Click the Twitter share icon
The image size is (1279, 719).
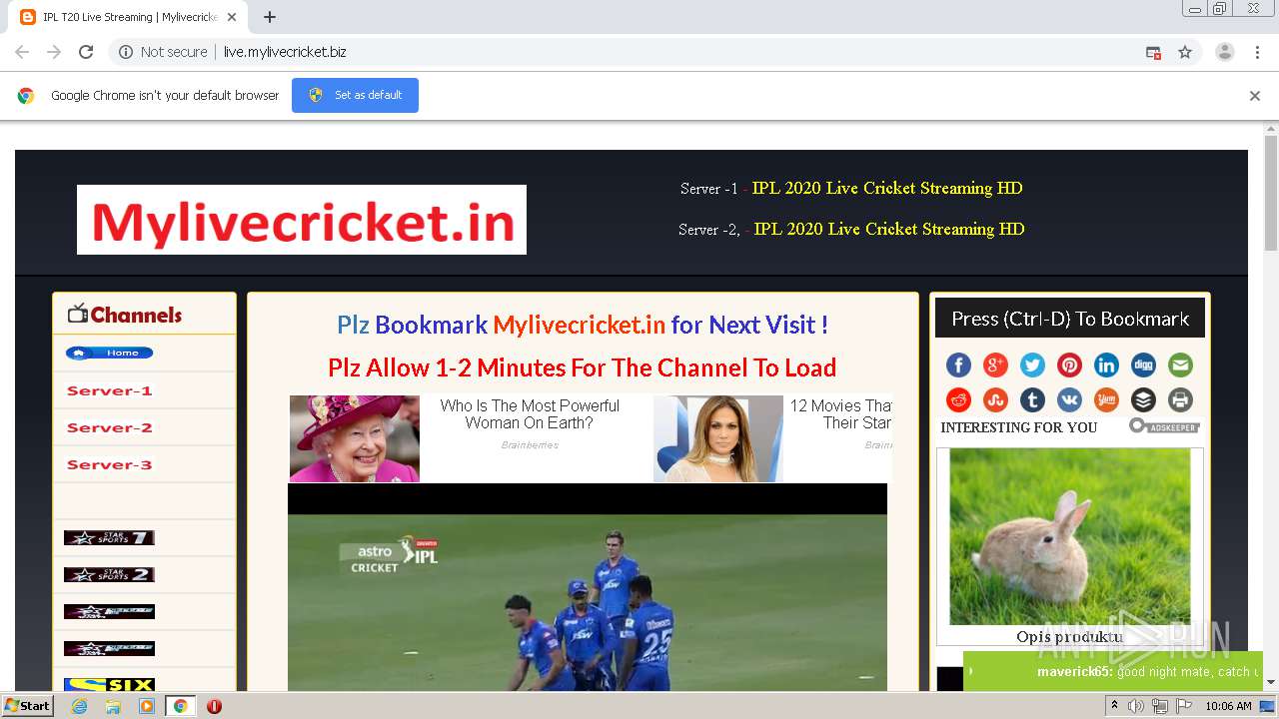pyautogui.click(x=1032, y=365)
